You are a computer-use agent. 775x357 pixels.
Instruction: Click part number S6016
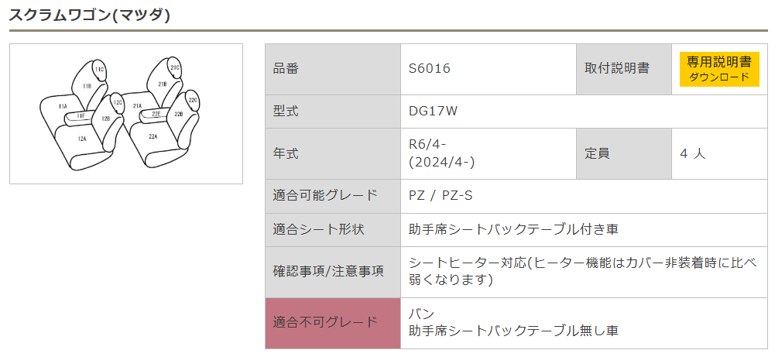(430, 69)
